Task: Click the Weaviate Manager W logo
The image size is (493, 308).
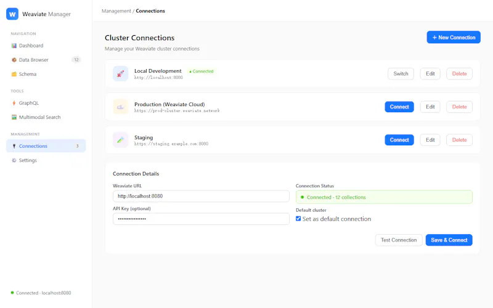Action: (x=12, y=14)
